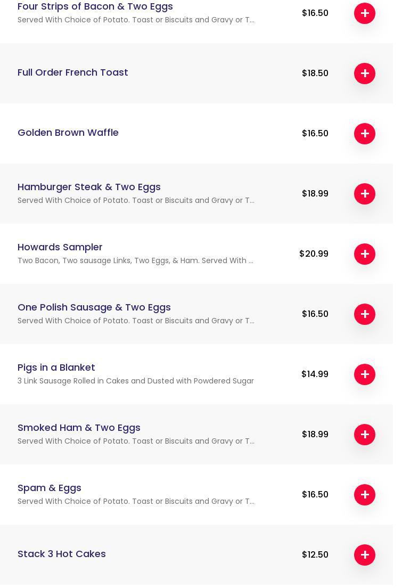Open Howards Sampler menu item
This screenshot has height=588, width=410.
[60, 247]
